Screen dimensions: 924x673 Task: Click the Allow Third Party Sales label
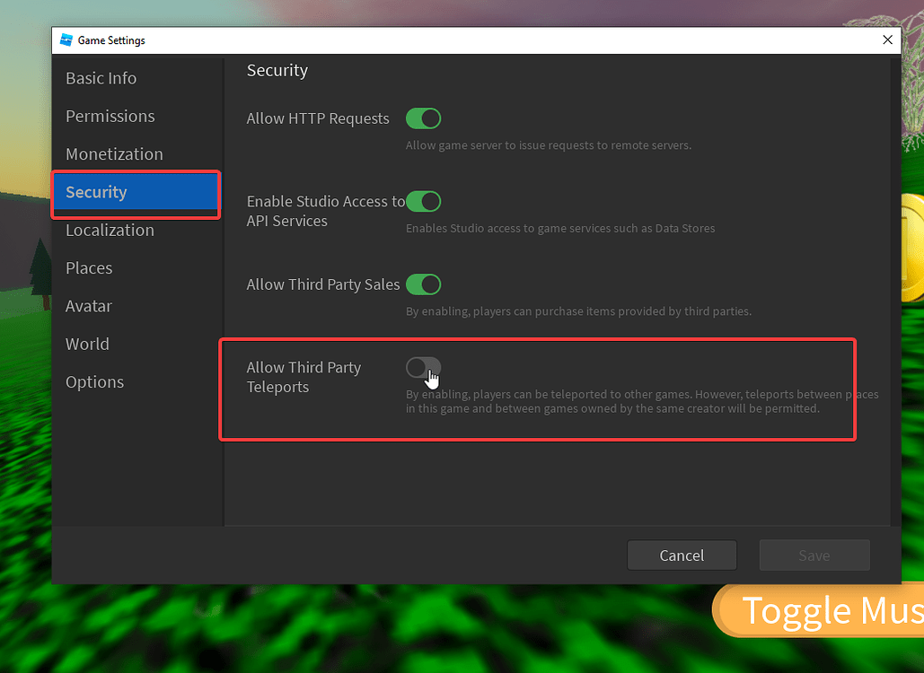click(323, 284)
